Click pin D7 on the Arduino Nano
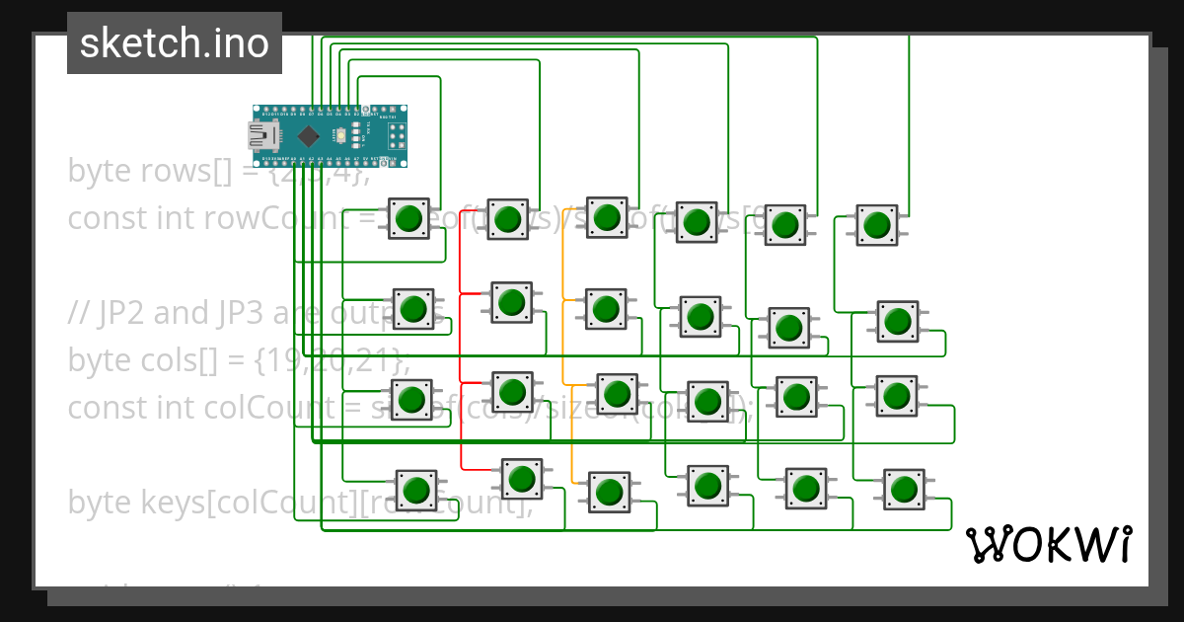The height and width of the screenshot is (622, 1184). pyautogui.click(x=312, y=109)
